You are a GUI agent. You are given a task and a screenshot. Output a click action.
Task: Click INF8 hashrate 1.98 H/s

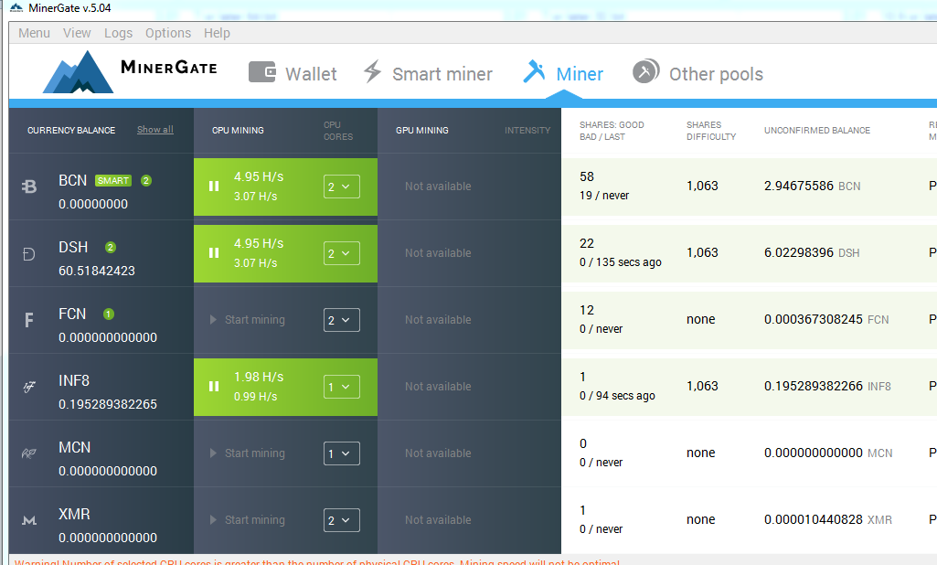pos(259,378)
